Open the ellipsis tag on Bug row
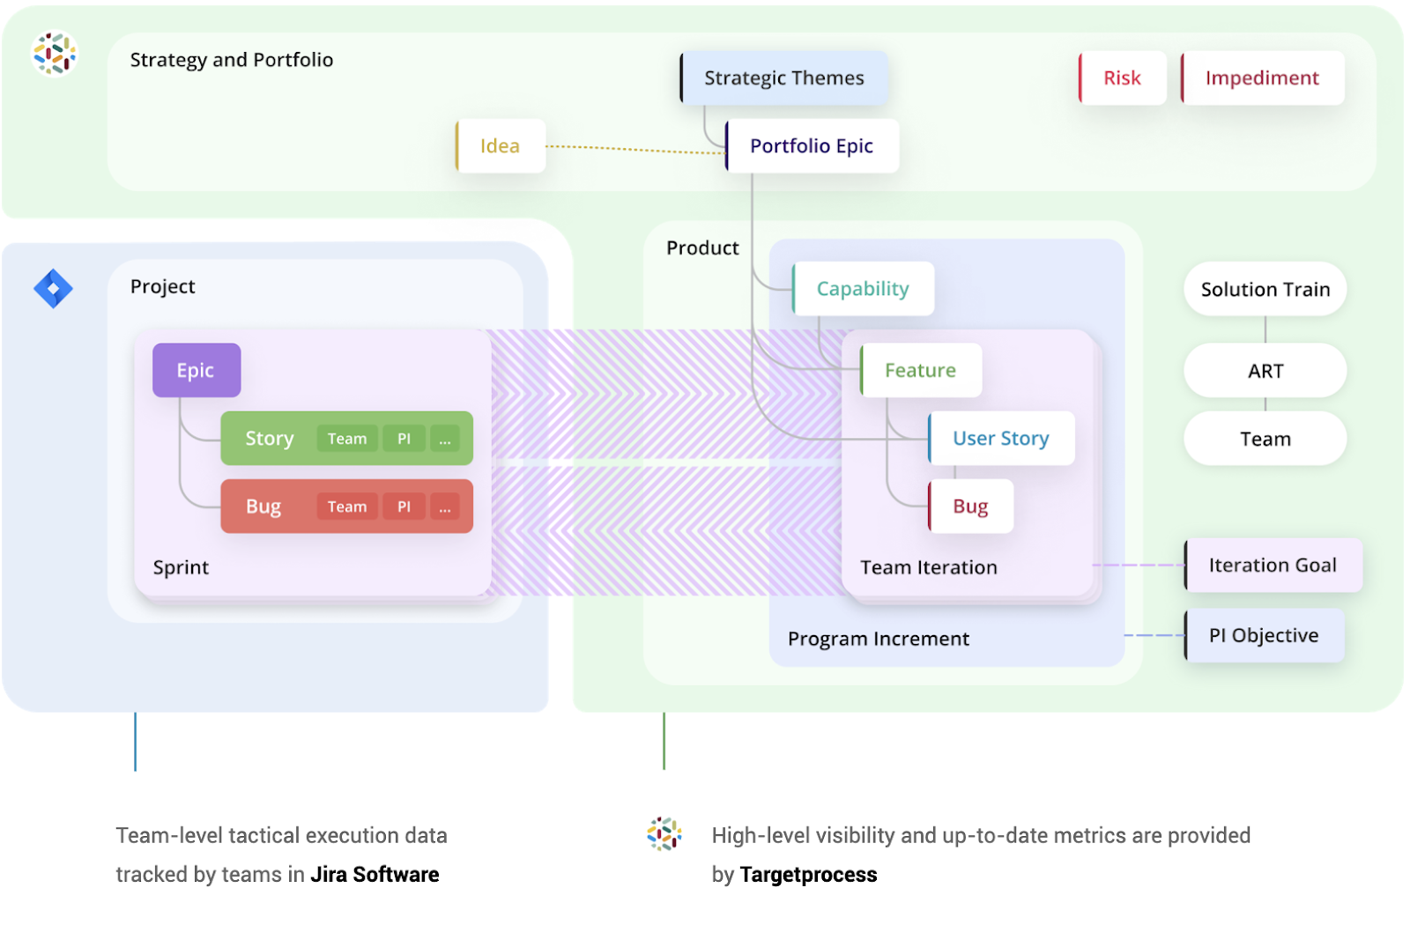This screenshot has width=1410, height=932. pyautogui.click(x=445, y=507)
